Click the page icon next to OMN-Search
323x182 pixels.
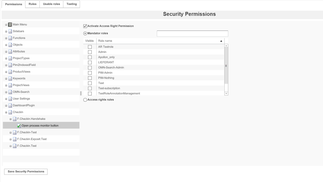(10, 92)
